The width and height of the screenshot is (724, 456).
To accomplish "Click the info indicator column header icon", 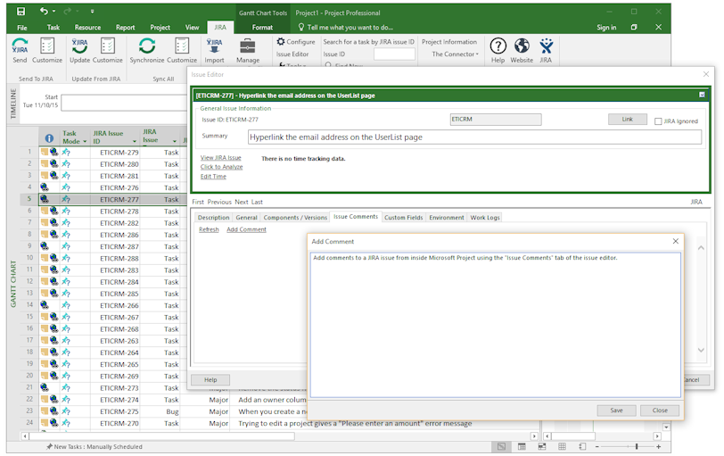I will (49, 137).
